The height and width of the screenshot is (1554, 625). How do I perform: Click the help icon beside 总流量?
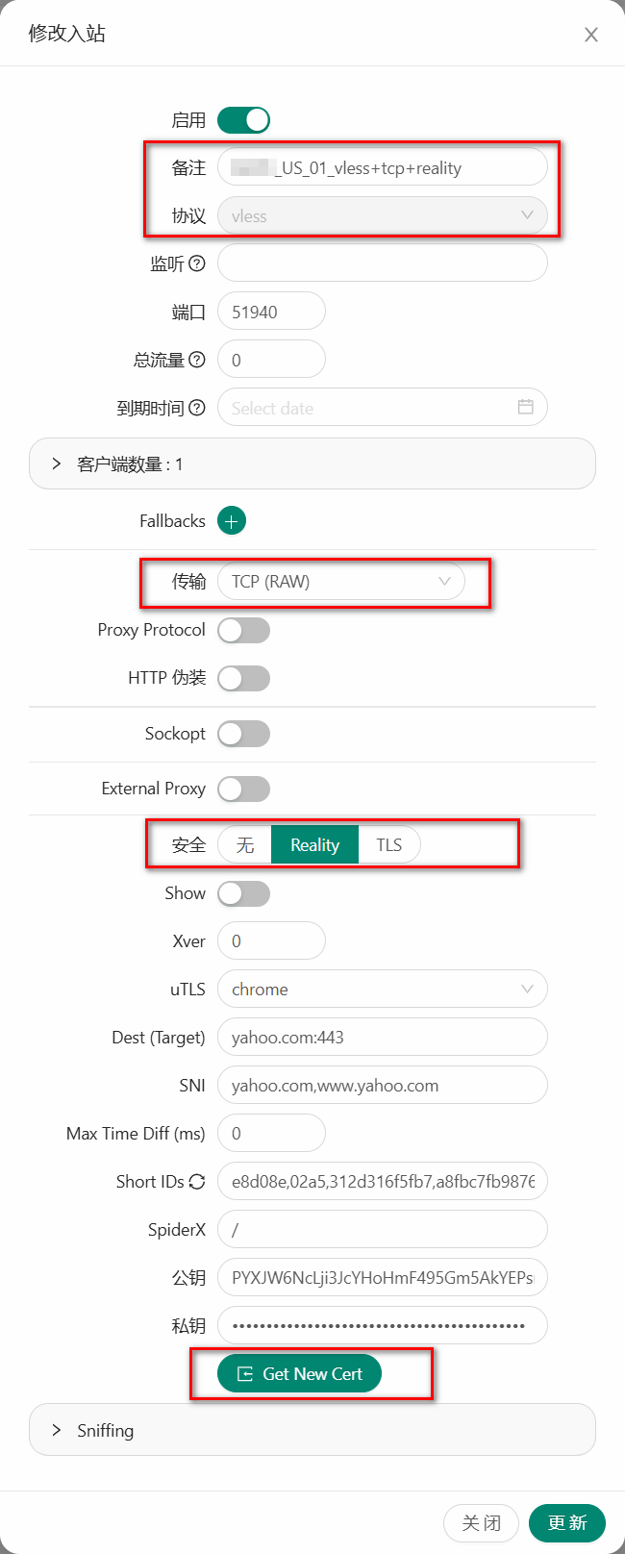pyautogui.click(x=197, y=360)
